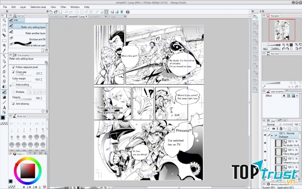Select the Text tool
Image resolution: width=302 pixels, height=189 pixels.
pyautogui.click(x=4, y=107)
